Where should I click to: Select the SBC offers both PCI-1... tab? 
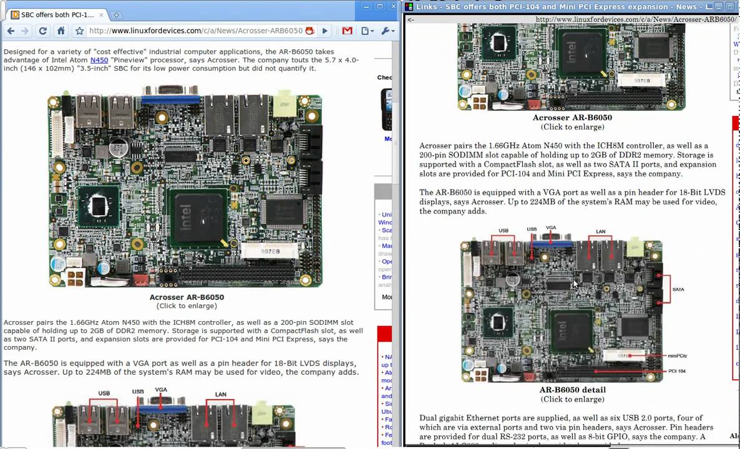57,14
